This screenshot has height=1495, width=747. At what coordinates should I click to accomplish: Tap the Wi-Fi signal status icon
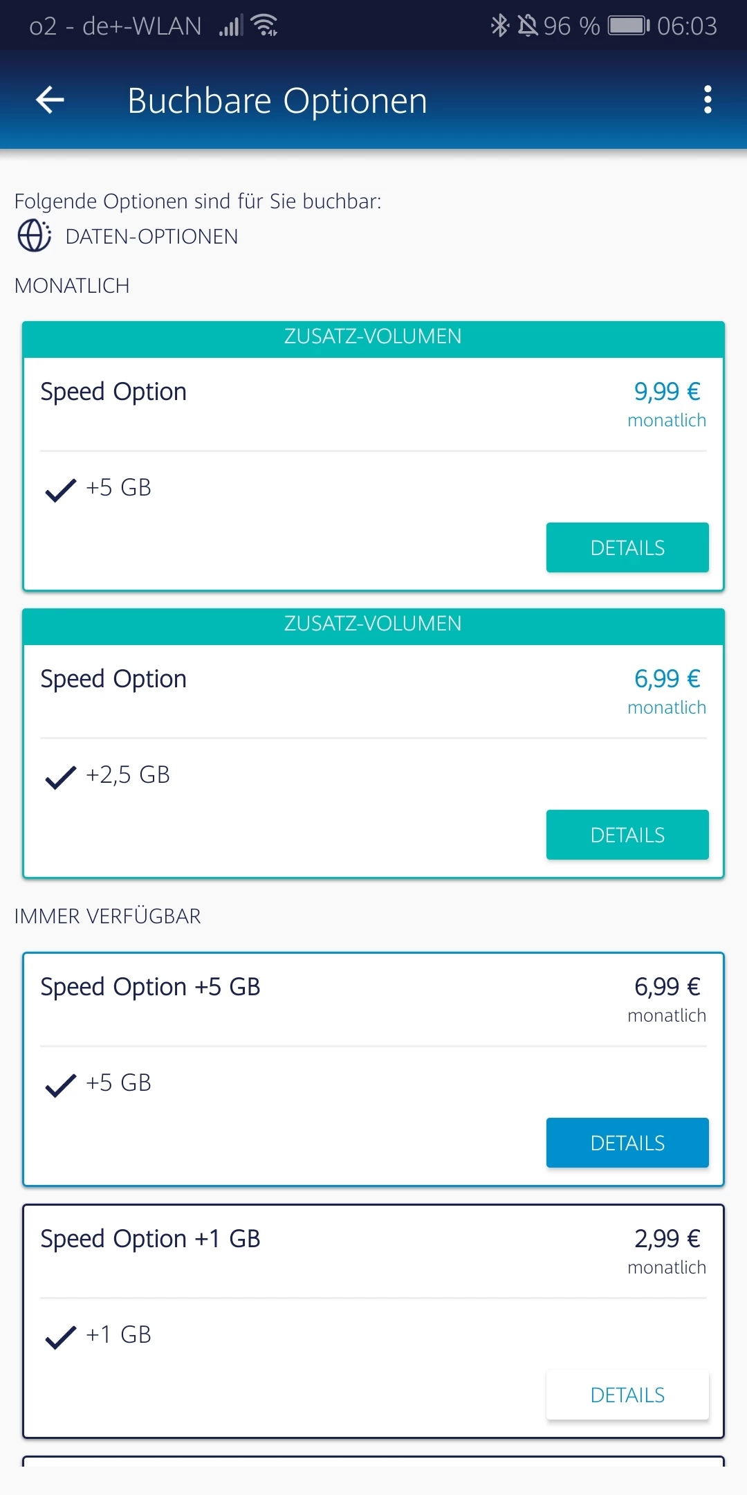265,26
